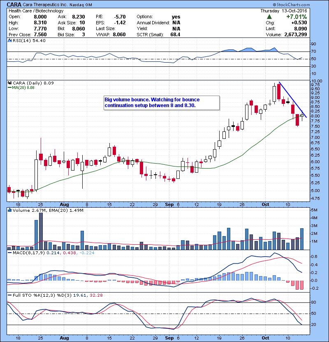329x342 pixels.
Task: Click the 5M volume axis label
Action: click(314, 210)
